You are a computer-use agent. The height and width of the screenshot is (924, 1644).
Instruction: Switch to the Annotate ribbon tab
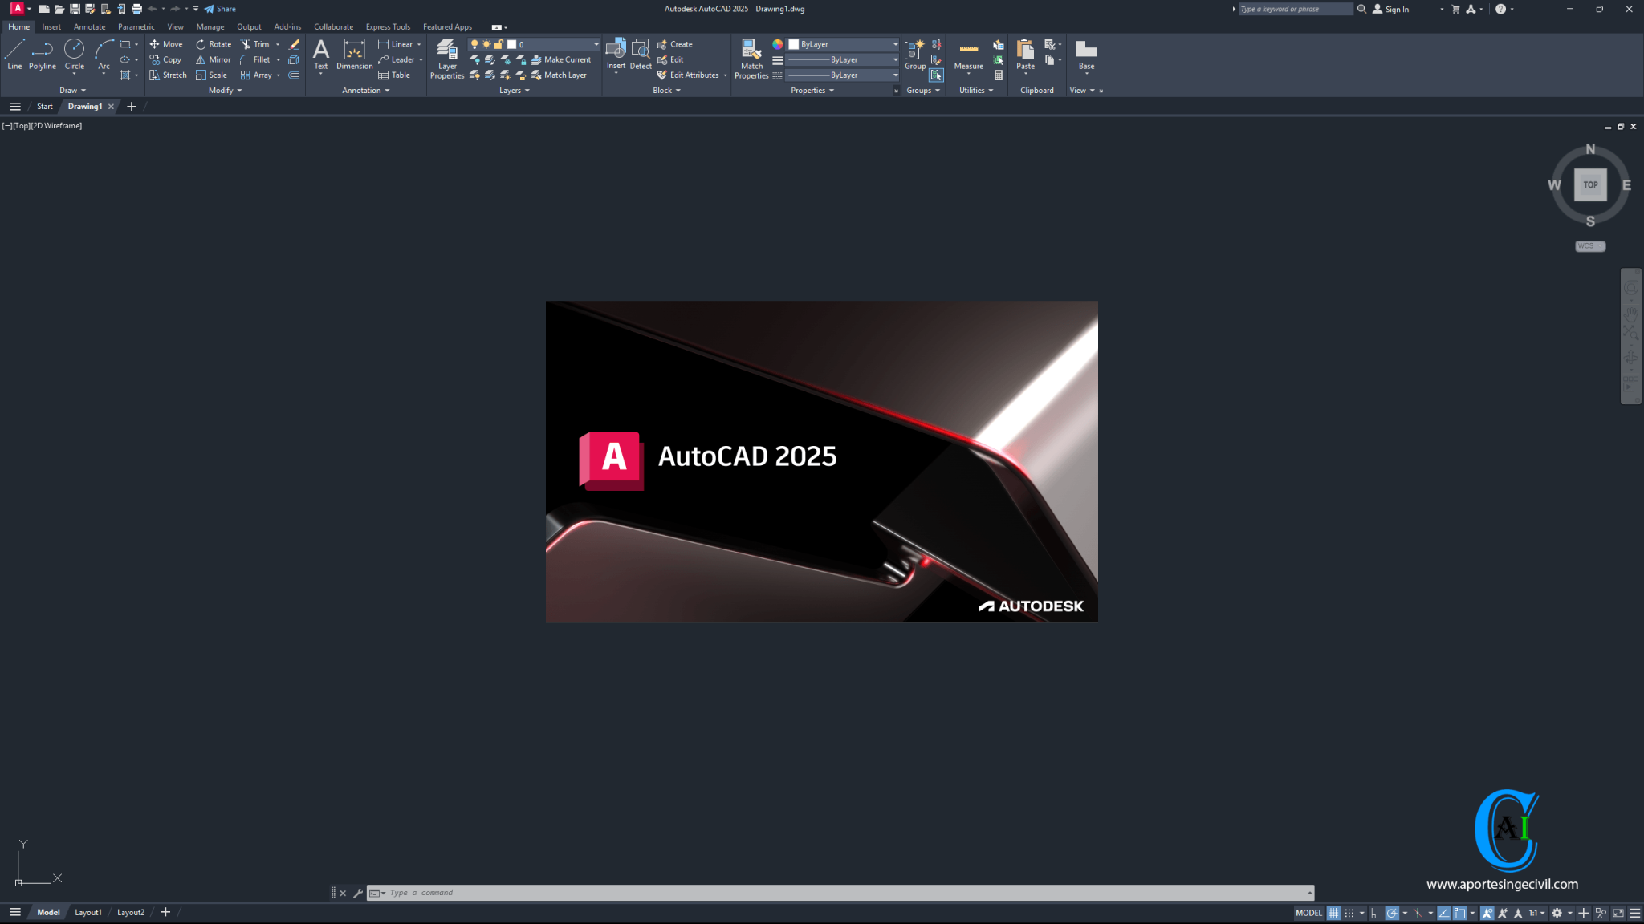[x=89, y=26]
